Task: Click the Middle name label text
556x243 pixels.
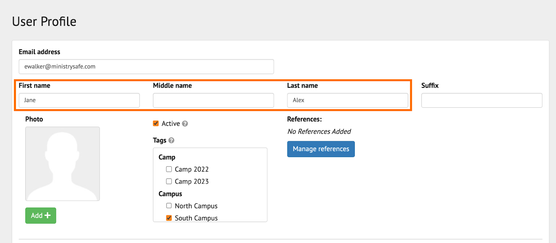Action: 172,86
